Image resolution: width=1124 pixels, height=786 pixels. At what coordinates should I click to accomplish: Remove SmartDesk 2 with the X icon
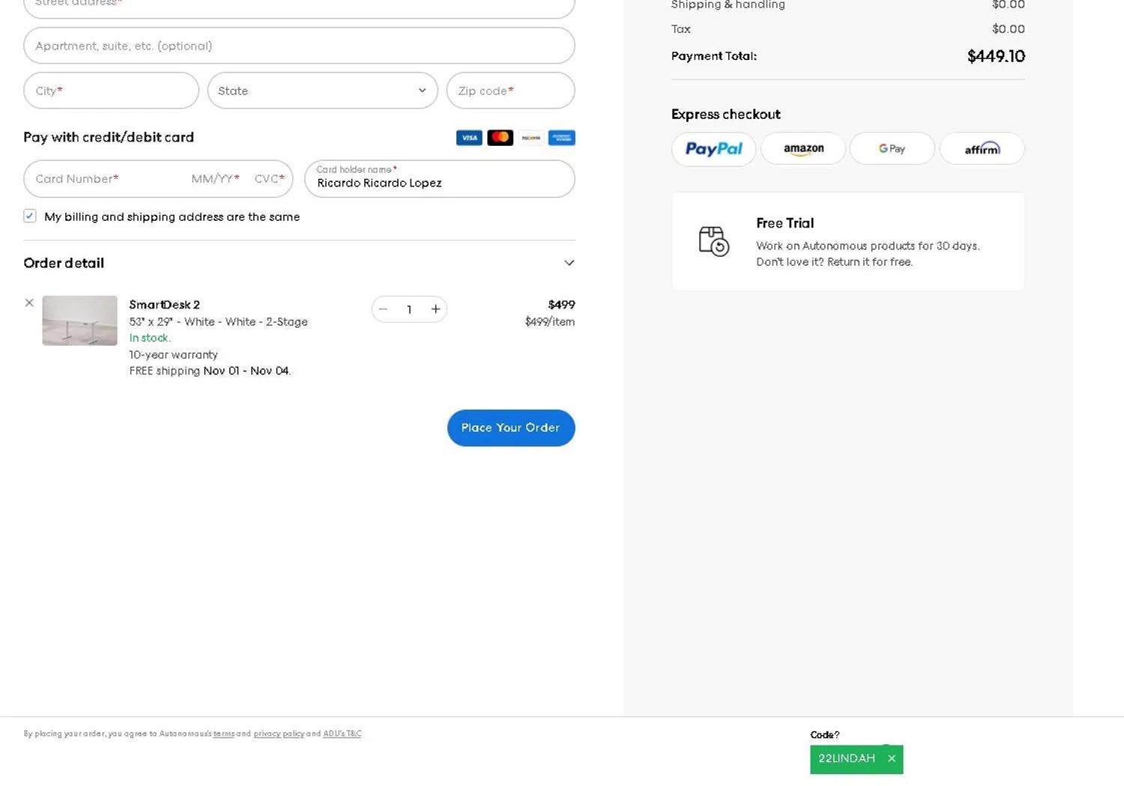[x=29, y=303]
